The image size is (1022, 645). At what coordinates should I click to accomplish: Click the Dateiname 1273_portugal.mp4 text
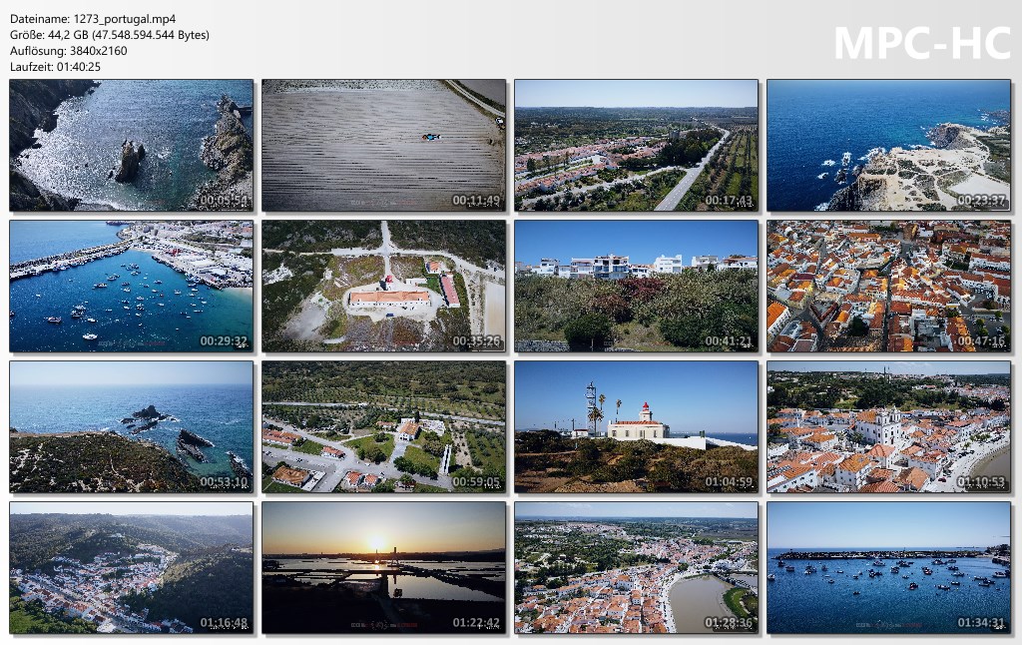point(93,19)
